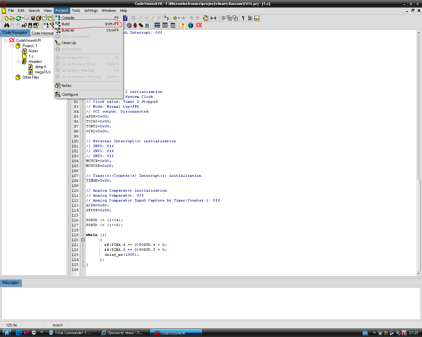The height and width of the screenshot is (337, 422).
Task: Choose Configure in the Project menu
Action: coord(70,94)
